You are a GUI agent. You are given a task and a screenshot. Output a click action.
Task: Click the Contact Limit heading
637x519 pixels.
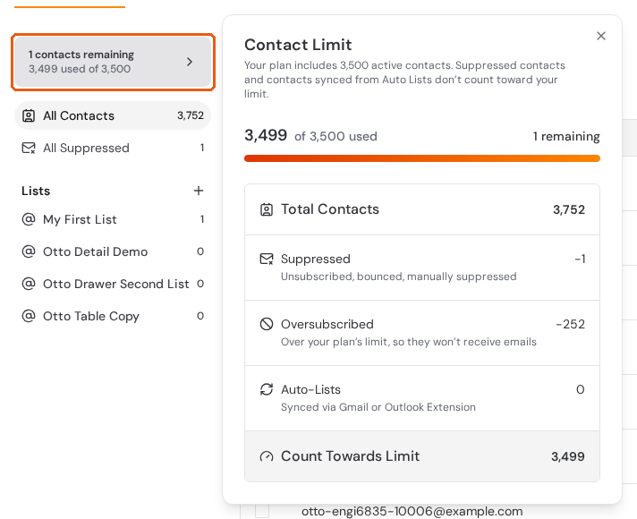point(298,45)
